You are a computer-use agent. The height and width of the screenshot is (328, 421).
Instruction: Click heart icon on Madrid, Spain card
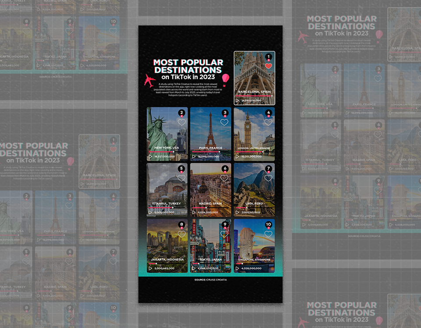225,178
